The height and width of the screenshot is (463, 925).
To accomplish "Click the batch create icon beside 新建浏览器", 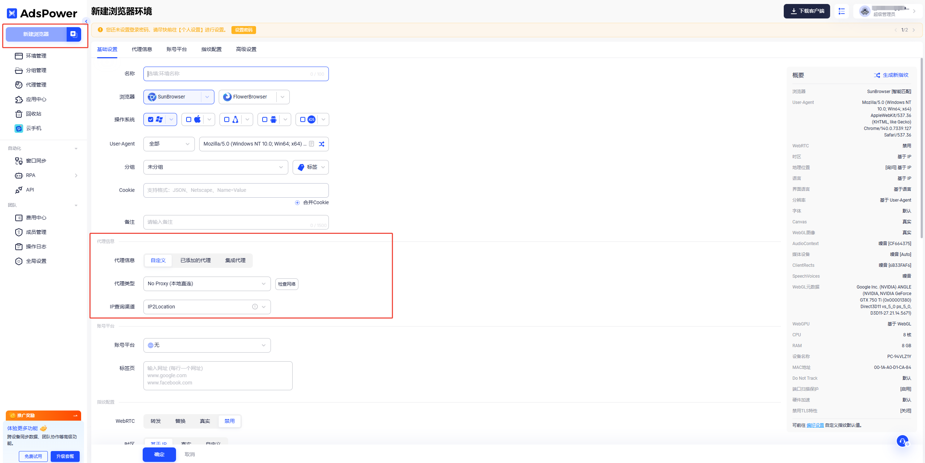I will coord(74,34).
